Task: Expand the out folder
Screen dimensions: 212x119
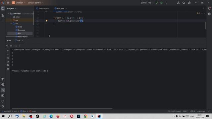Action: (11, 20)
